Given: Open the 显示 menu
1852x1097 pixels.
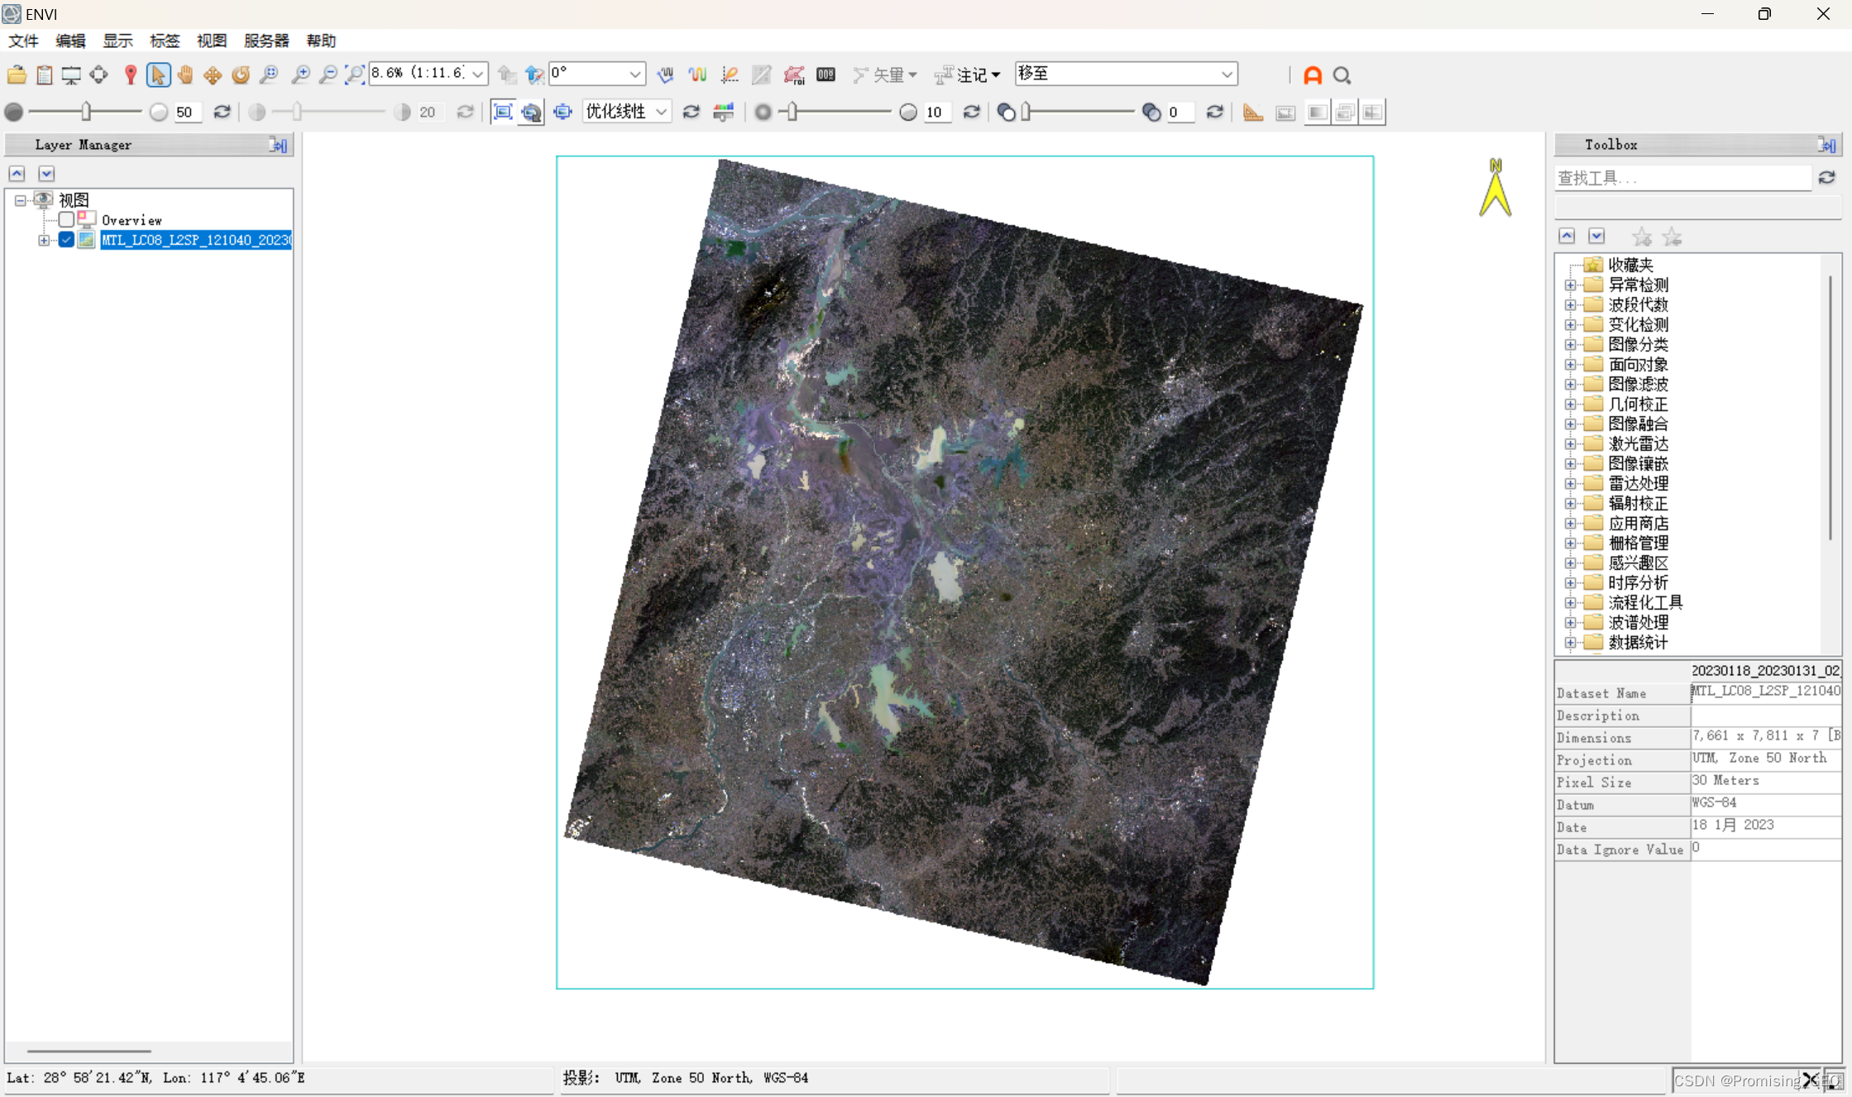Looking at the screenshot, I should [117, 41].
